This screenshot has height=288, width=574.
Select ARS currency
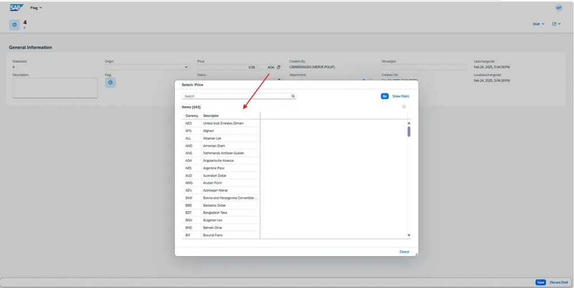pos(189,168)
